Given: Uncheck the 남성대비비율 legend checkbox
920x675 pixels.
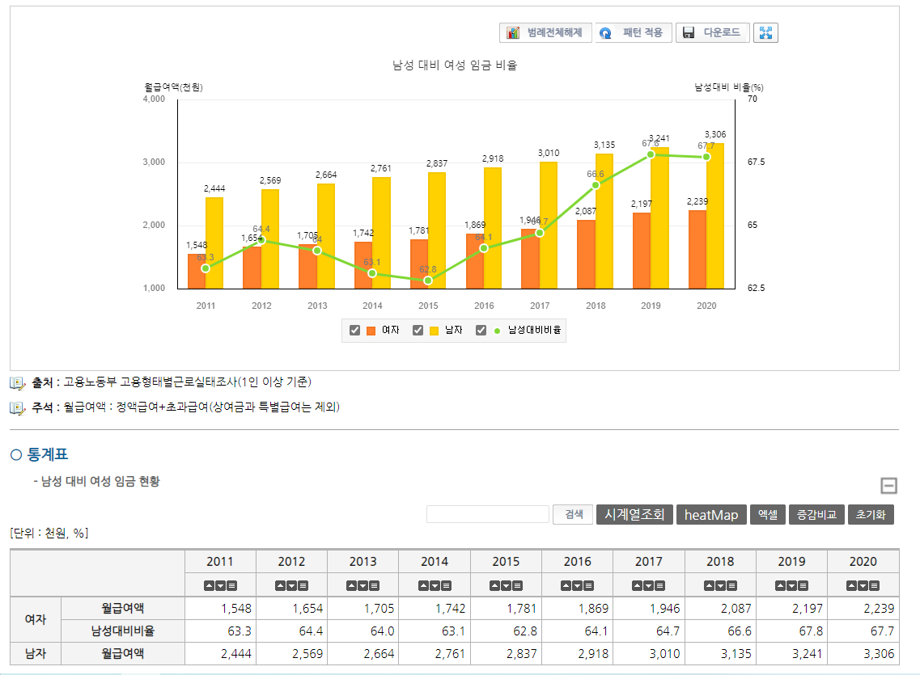Looking at the screenshot, I should (x=481, y=331).
